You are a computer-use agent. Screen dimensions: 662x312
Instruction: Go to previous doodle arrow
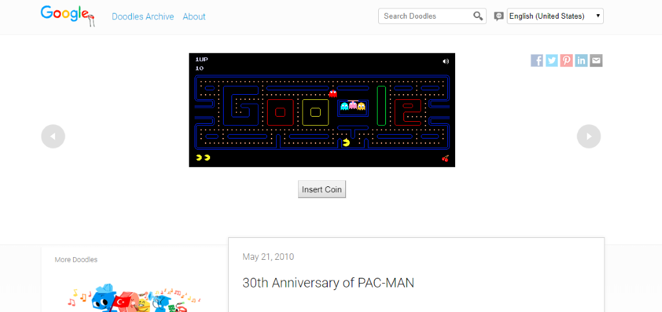tap(53, 137)
